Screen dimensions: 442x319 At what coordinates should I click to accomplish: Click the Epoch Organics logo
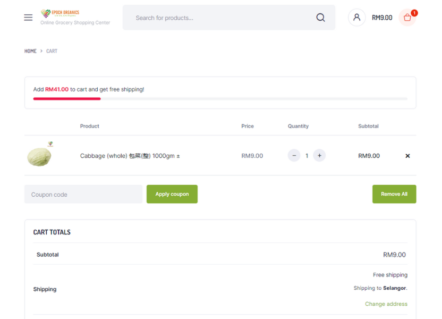[x=60, y=13]
